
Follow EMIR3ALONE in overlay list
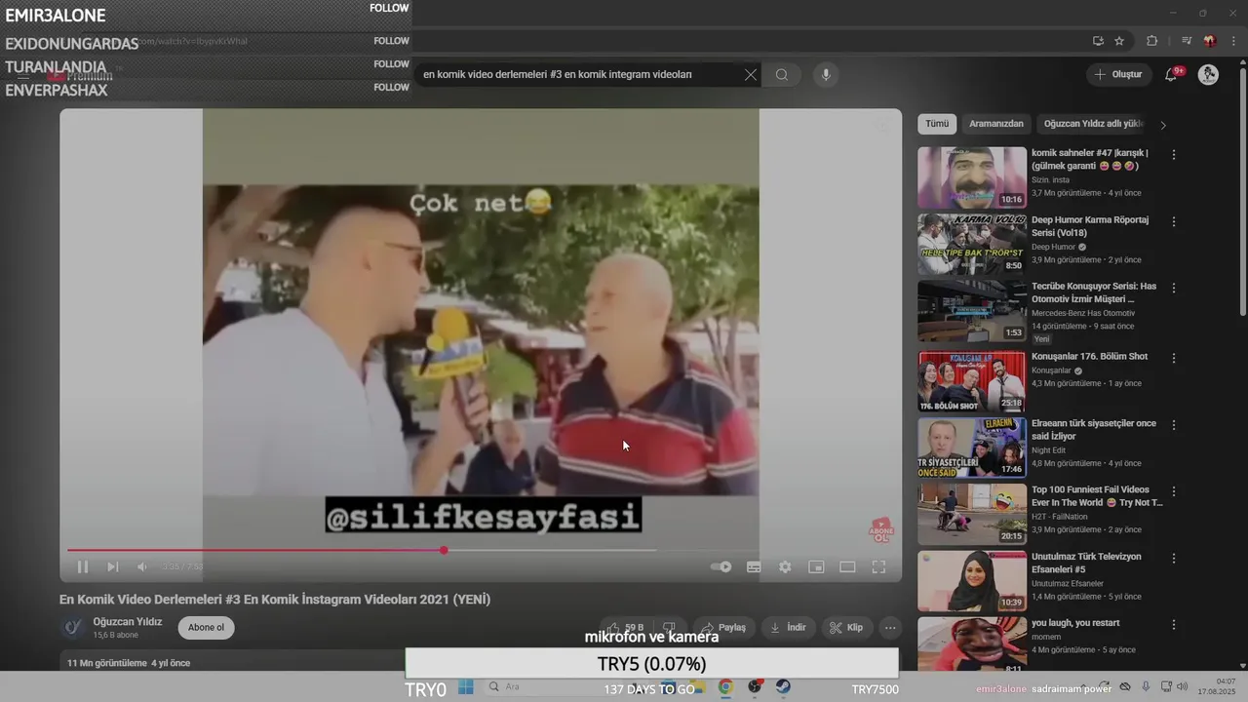click(389, 8)
